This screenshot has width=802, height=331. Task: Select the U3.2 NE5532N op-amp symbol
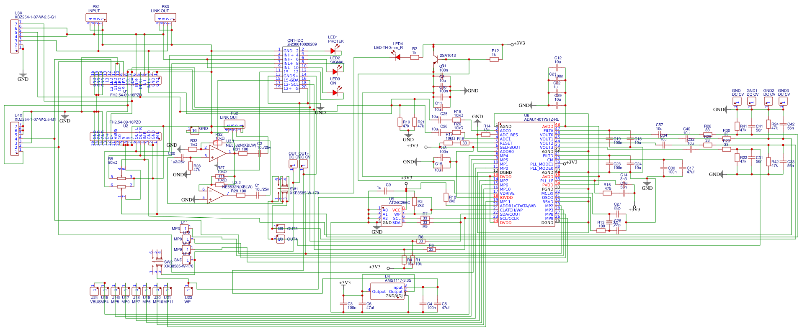[215, 195]
